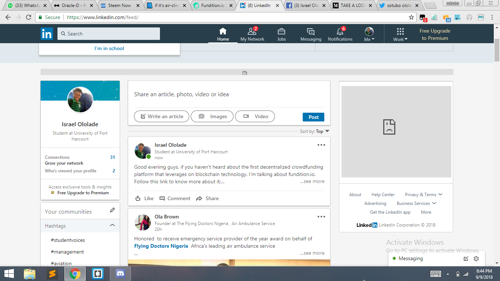500x281 pixels.
Task: Click Share an article, photo, video box
Action: (229, 94)
